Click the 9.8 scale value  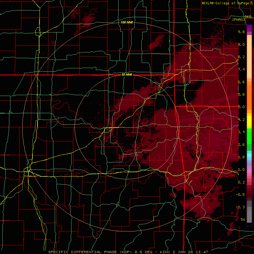tap(241, 32)
